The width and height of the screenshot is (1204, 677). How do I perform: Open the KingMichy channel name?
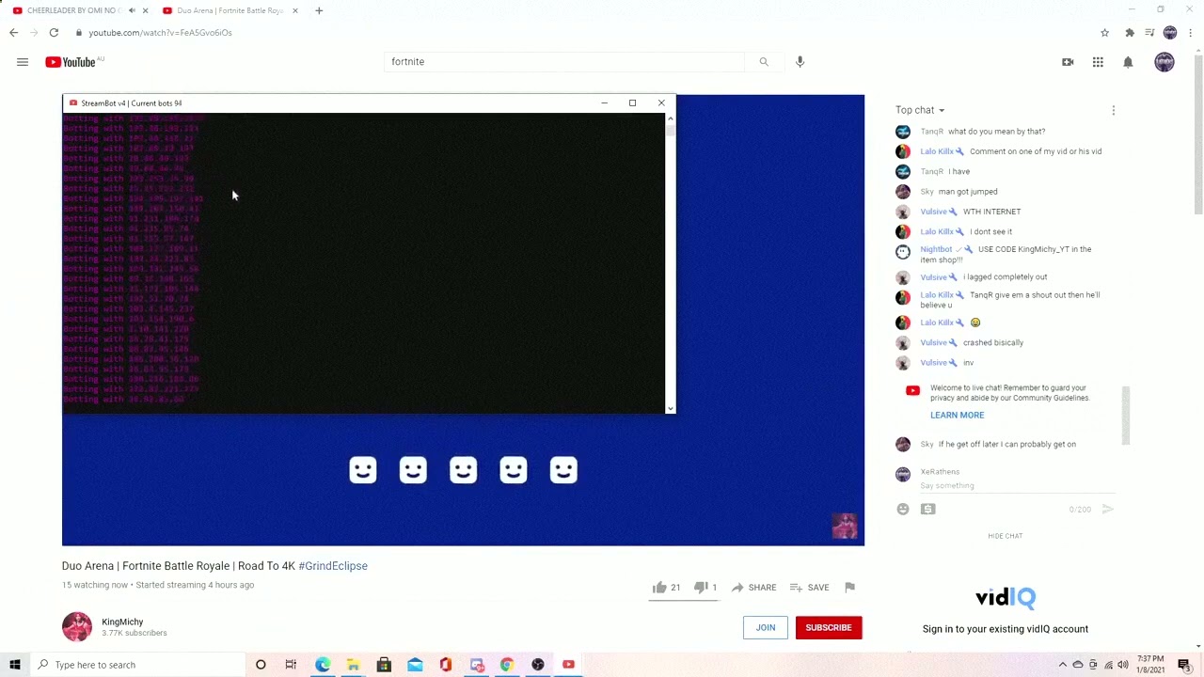[x=122, y=622]
